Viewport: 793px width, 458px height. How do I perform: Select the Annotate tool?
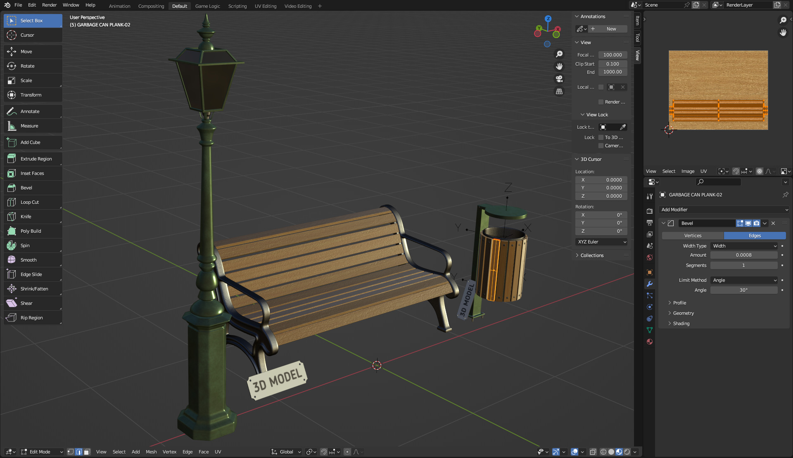pyautogui.click(x=33, y=111)
